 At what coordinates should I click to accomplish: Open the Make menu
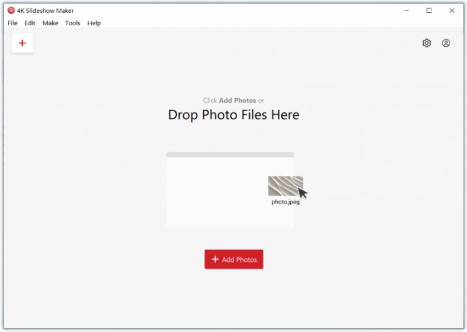point(50,23)
